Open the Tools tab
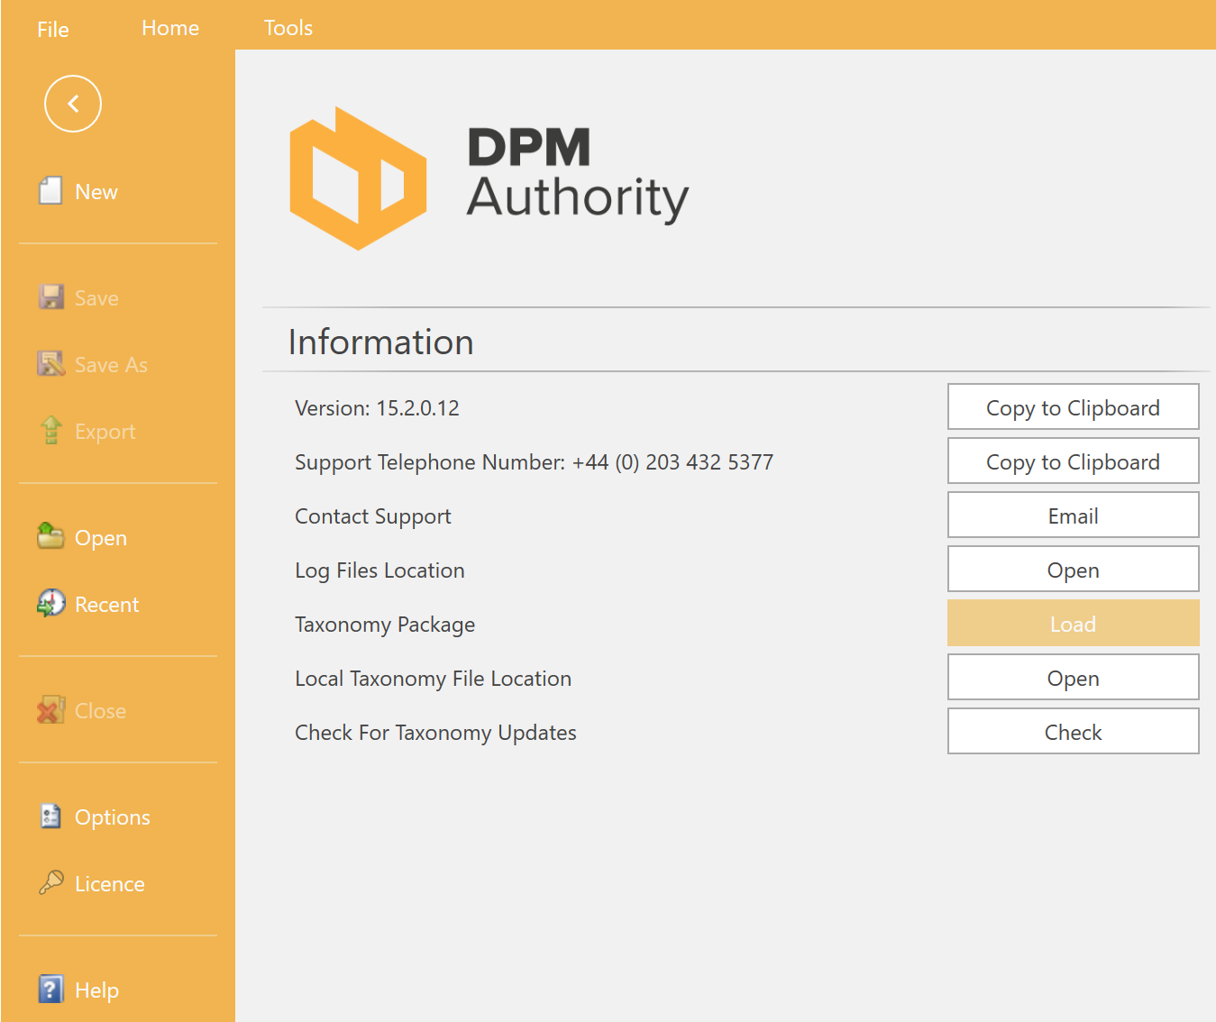This screenshot has width=1216, height=1022. pos(288,28)
